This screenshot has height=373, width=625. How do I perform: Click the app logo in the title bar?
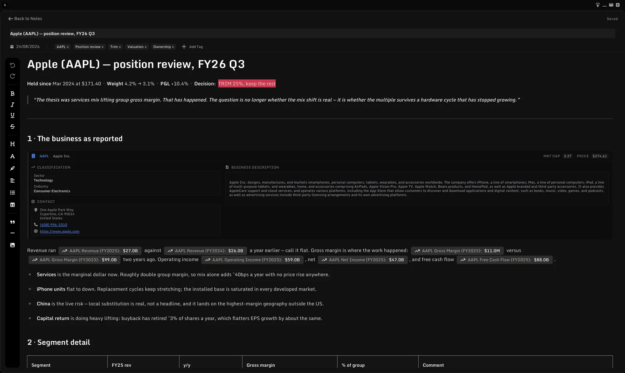coord(5,5)
